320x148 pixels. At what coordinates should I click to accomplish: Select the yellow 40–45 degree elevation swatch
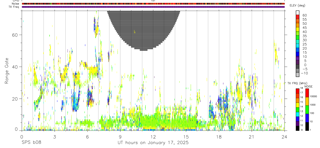click(298, 29)
